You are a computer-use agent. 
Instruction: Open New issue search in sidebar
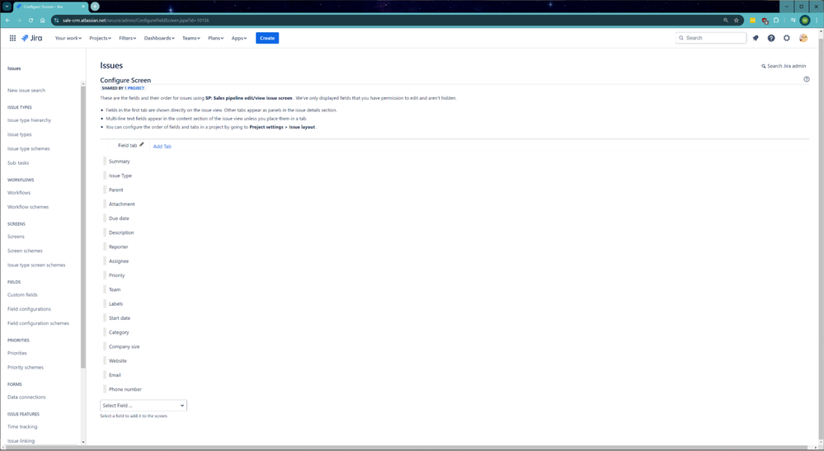tap(26, 91)
